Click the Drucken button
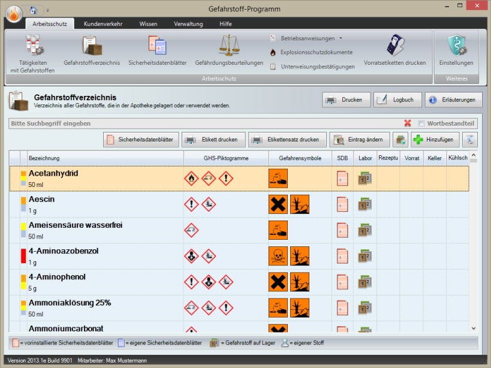491x368 pixels. click(x=347, y=100)
